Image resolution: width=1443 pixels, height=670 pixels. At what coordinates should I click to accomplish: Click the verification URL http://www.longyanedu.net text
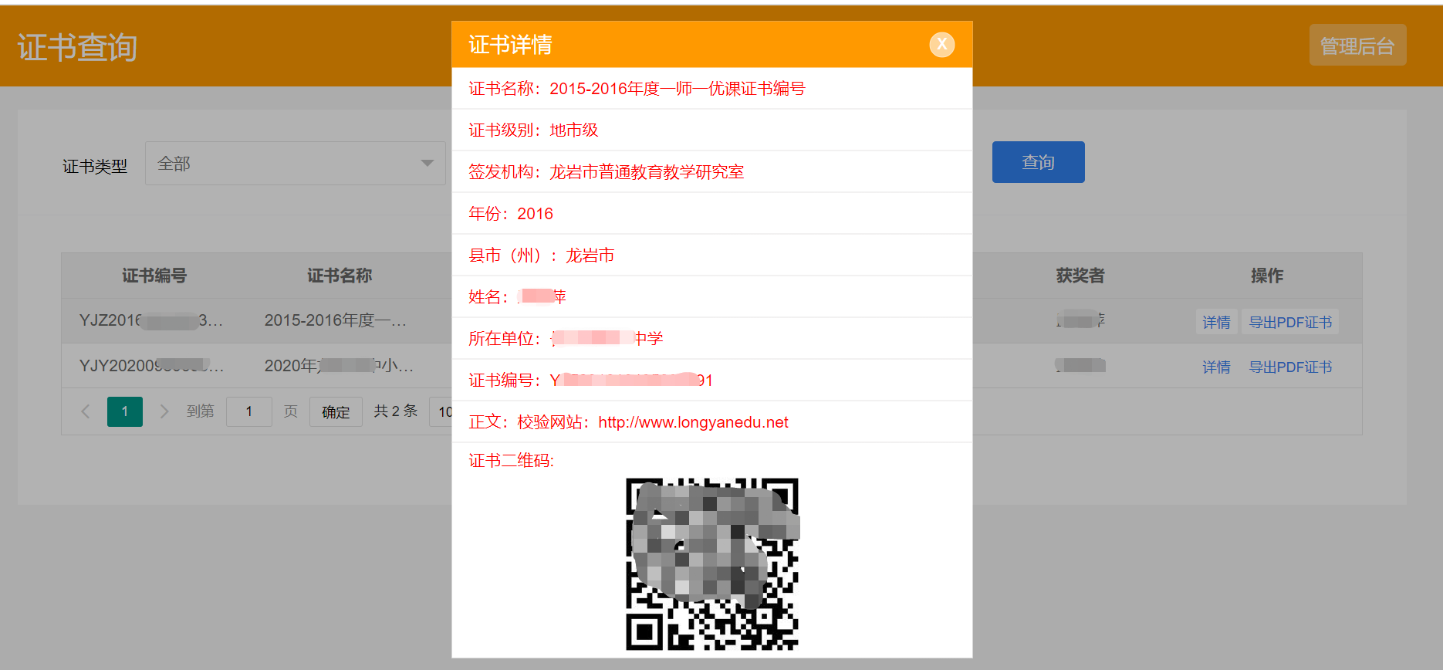[693, 422]
